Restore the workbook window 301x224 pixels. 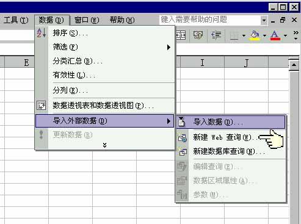[283, 20]
